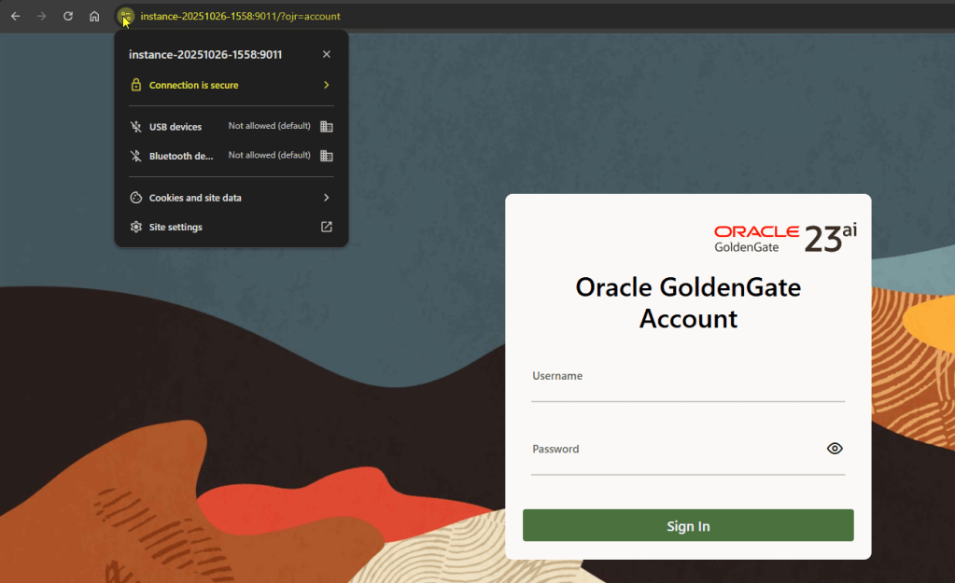
Task: Expand the Connection is secure chevron
Action: coord(327,85)
